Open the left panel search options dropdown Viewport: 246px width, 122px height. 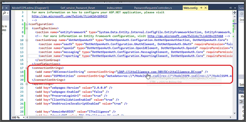tap(7, 13)
